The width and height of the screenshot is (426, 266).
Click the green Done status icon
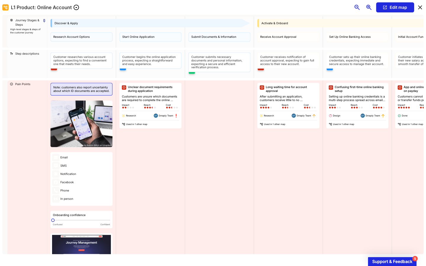[399, 116]
